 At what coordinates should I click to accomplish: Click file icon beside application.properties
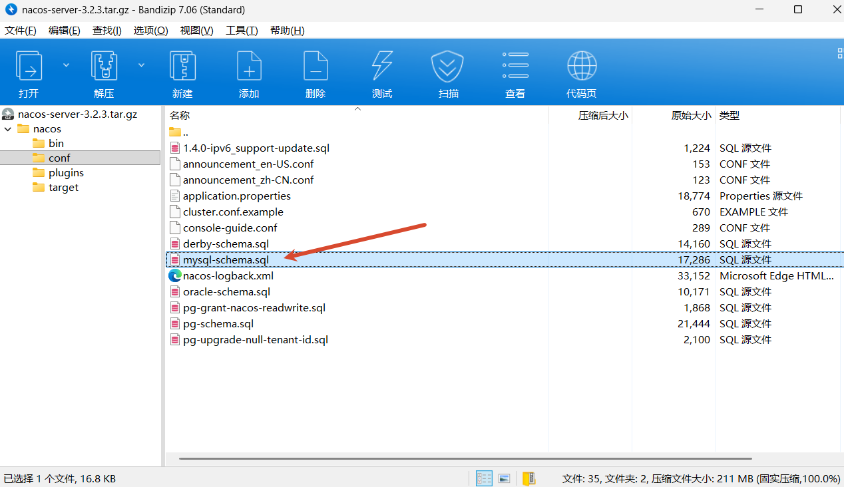tap(175, 196)
